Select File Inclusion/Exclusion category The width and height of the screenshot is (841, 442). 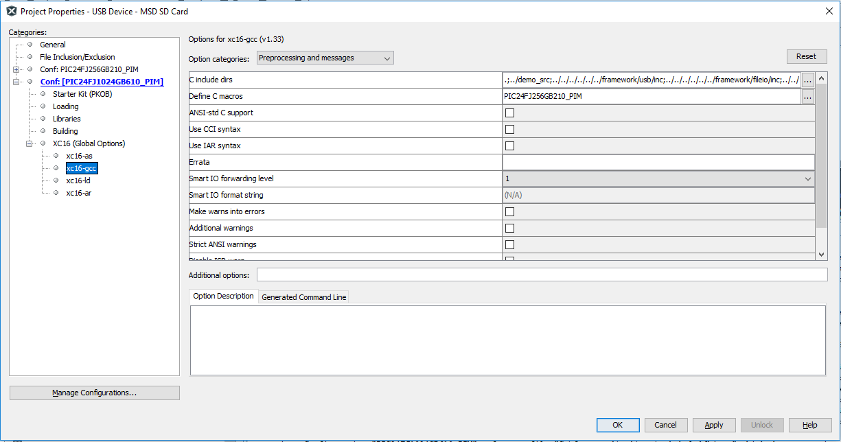click(77, 57)
